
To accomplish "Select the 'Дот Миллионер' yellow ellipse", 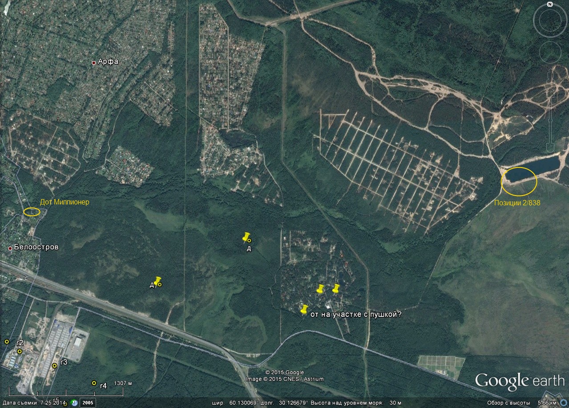I will tap(32, 212).
